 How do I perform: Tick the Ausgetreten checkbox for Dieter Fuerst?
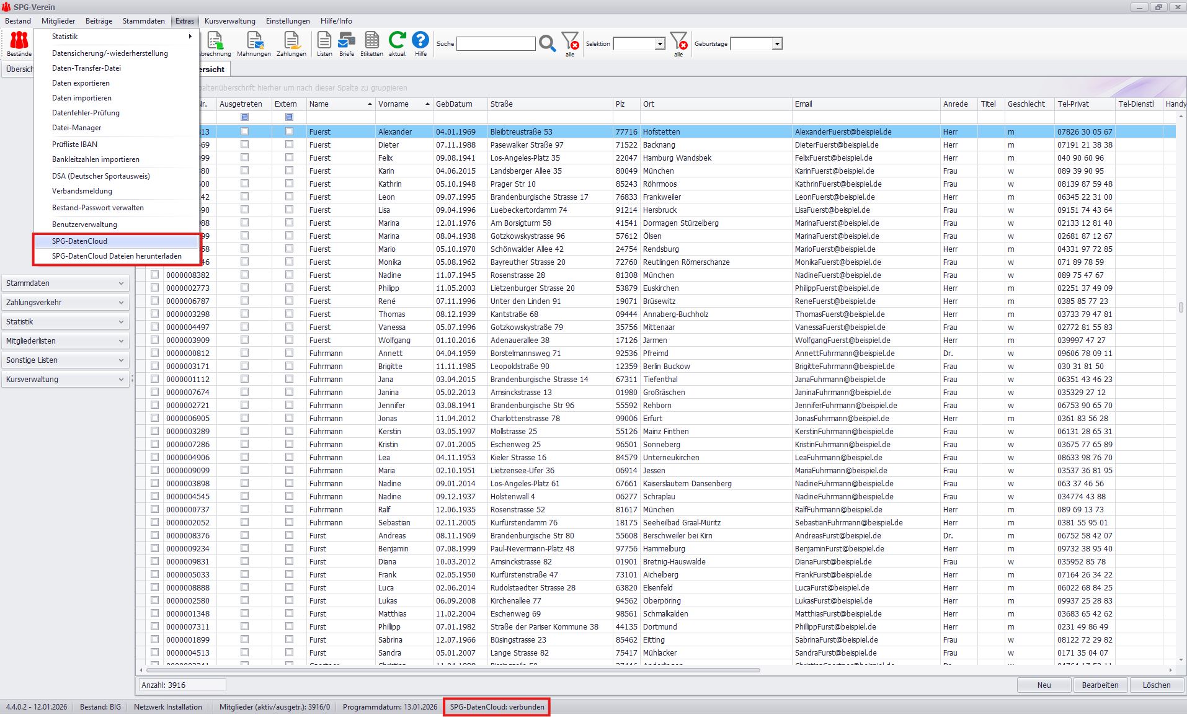coord(244,145)
